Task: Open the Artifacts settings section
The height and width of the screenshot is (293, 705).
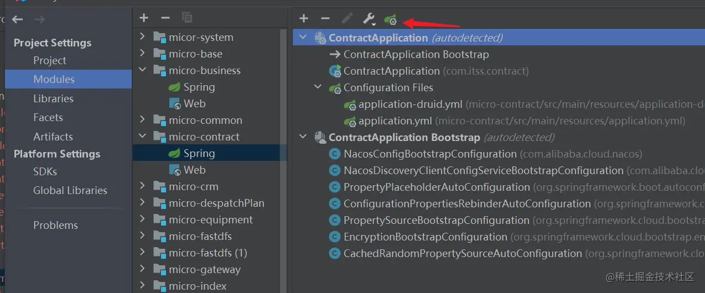Action: 53,137
